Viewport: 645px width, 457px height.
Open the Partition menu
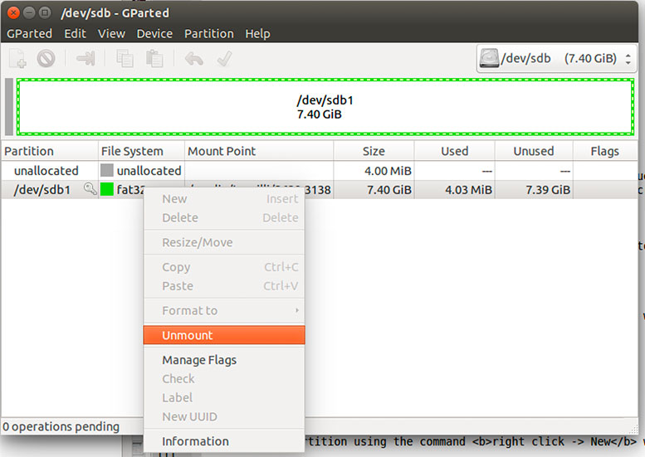pyautogui.click(x=209, y=33)
